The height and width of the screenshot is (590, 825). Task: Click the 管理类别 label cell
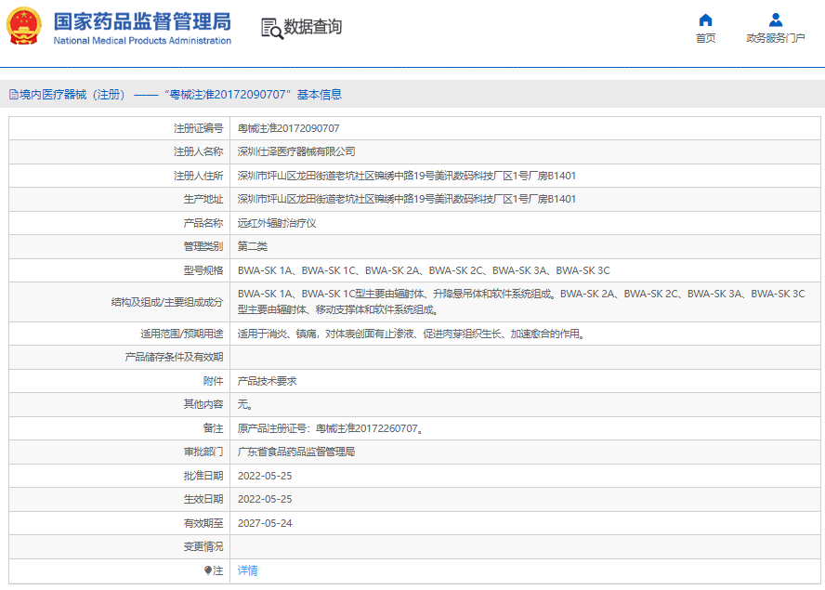point(120,247)
